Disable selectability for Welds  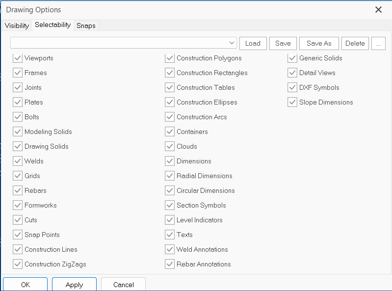pos(18,161)
